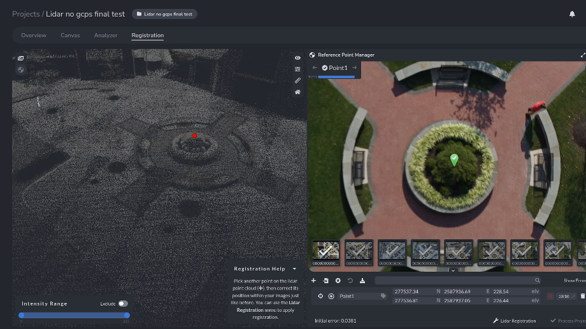Click the crosshair locate icon for Point1
Screen dimensions: 586x329
pos(320,296)
